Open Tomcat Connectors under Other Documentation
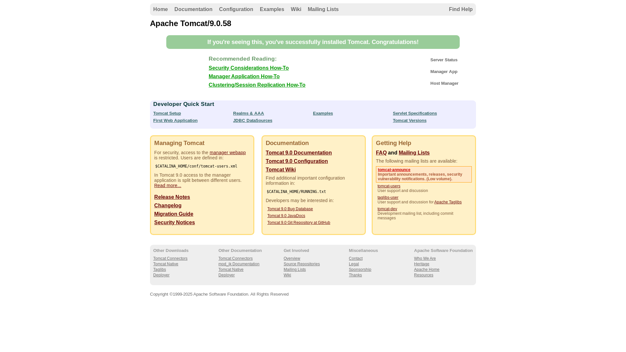Viewport: 626px width, 352px height. (235, 258)
